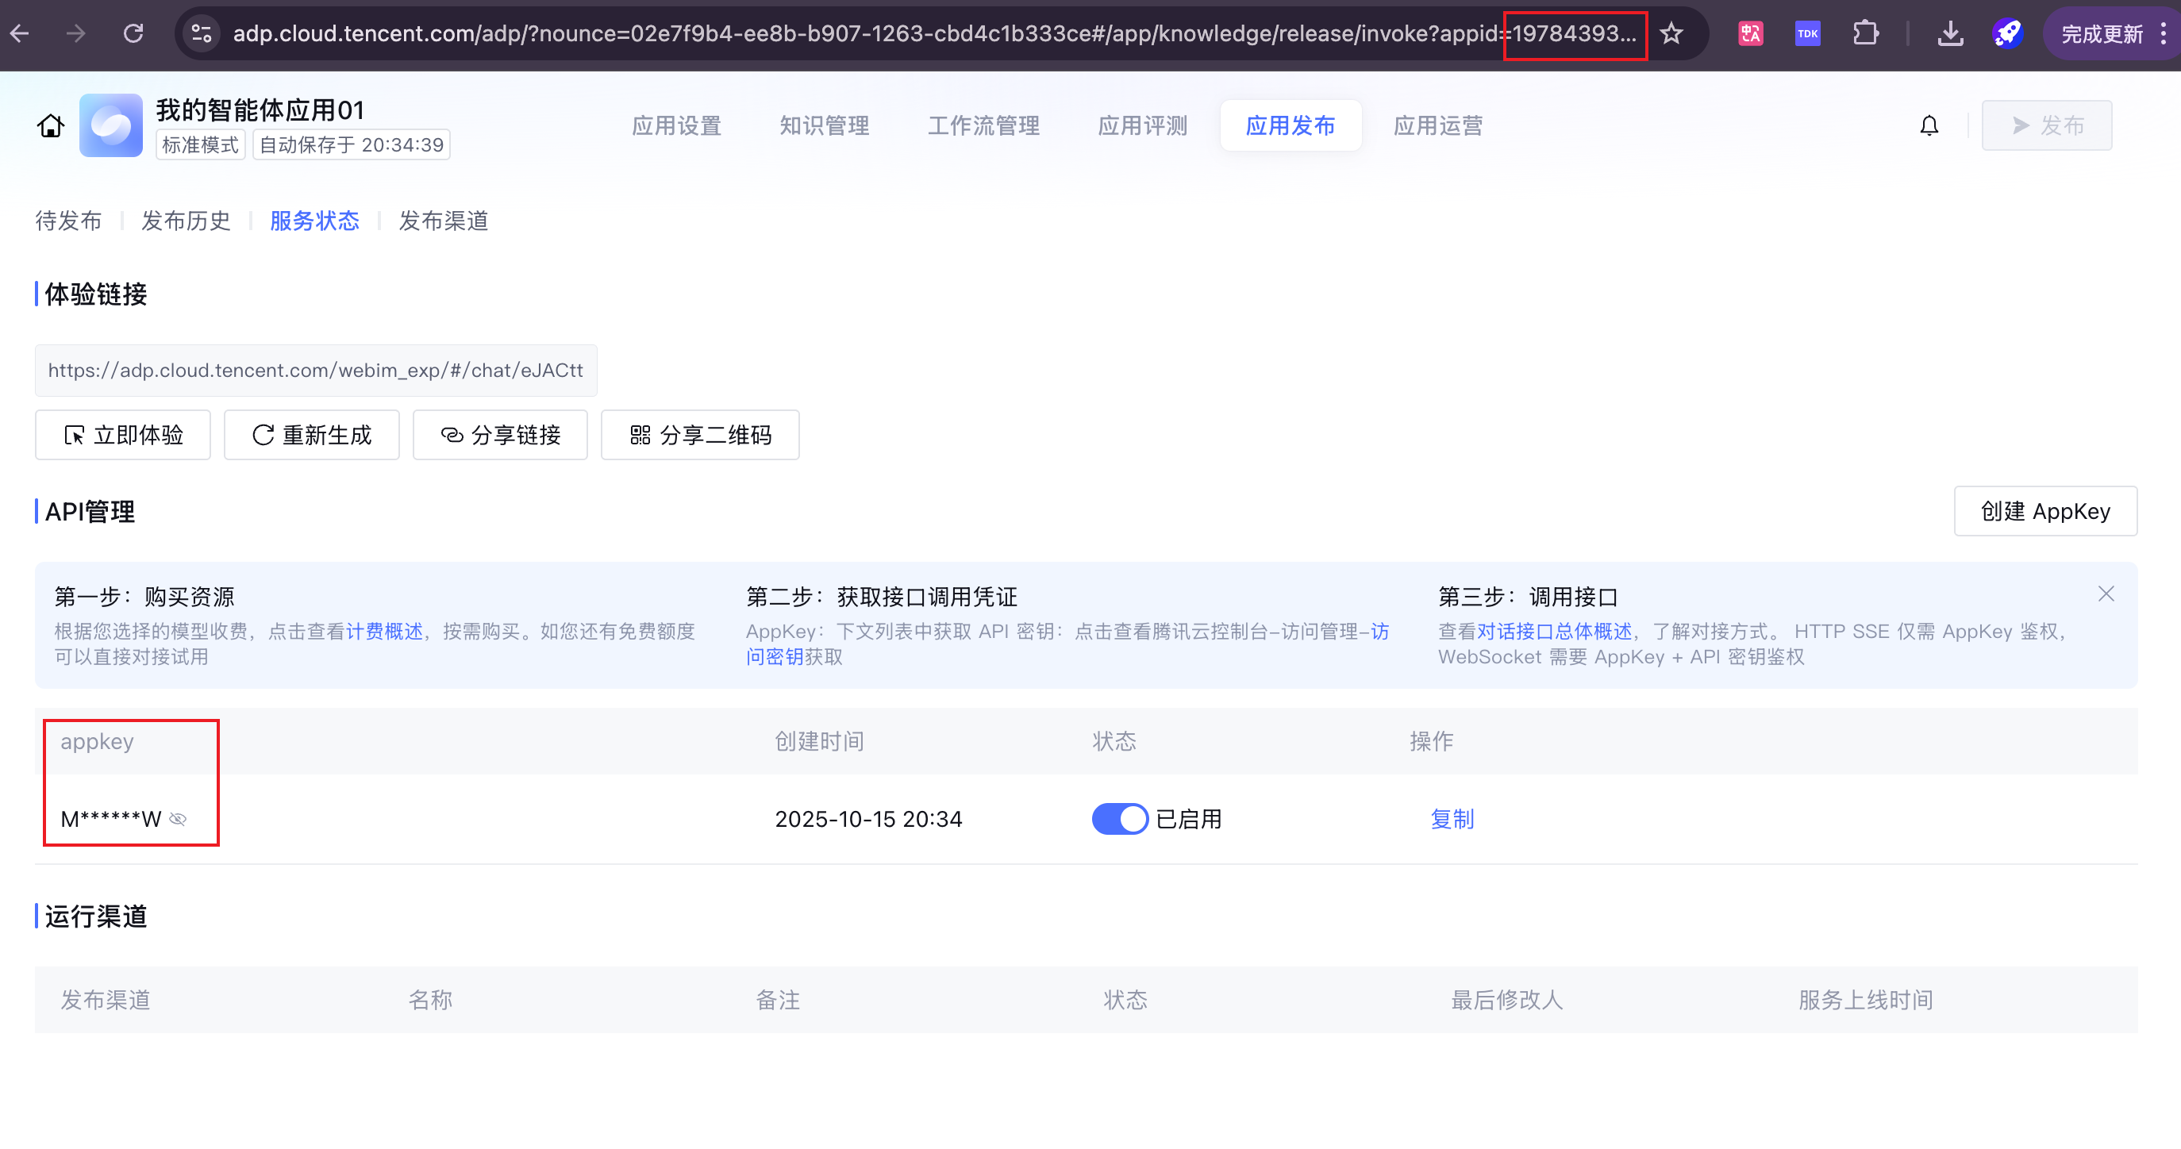Bookmark this page with star icon
Image resolution: width=2181 pixels, height=1149 pixels.
pyautogui.click(x=1671, y=34)
